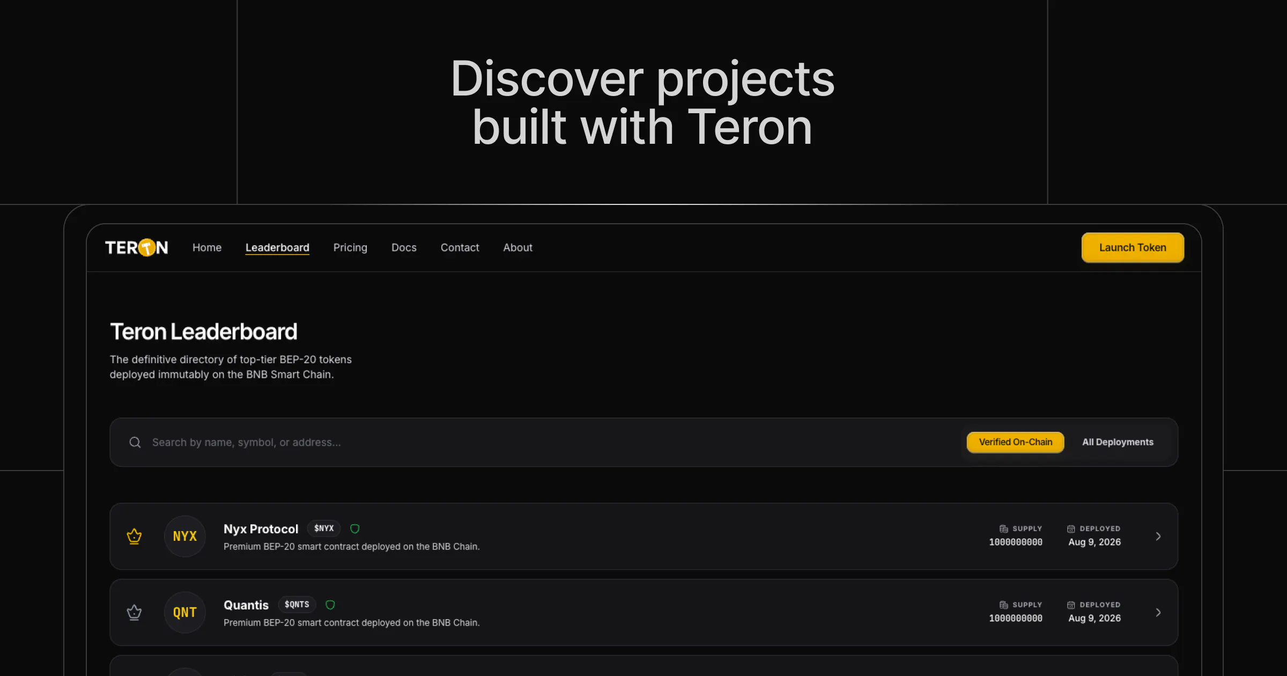Click Quantis supply value 1000000000
This screenshot has height=676, width=1287.
[x=1016, y=619]
